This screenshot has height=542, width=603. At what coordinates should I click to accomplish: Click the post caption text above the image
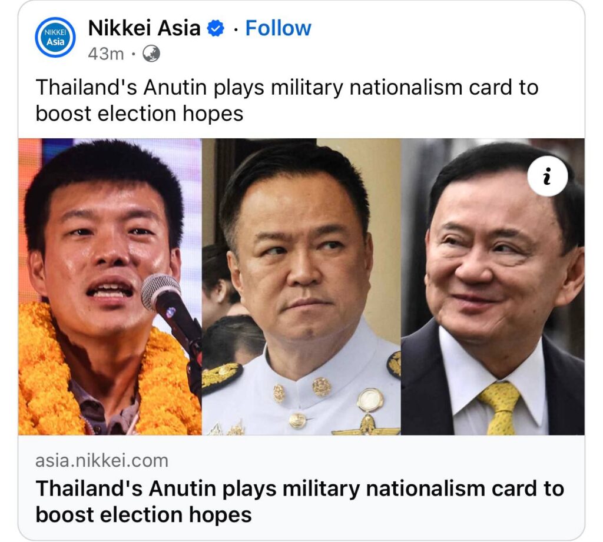point(287,100)
